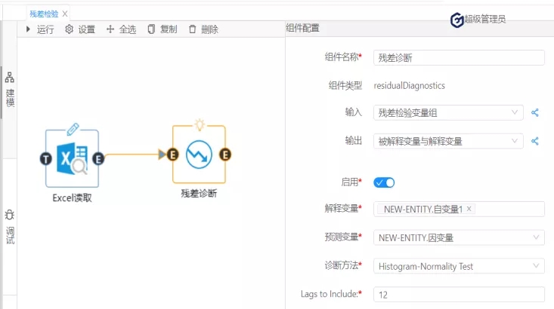Click the Excel读取 node icon
Screen dimensions: 554x309
[72, 158]
